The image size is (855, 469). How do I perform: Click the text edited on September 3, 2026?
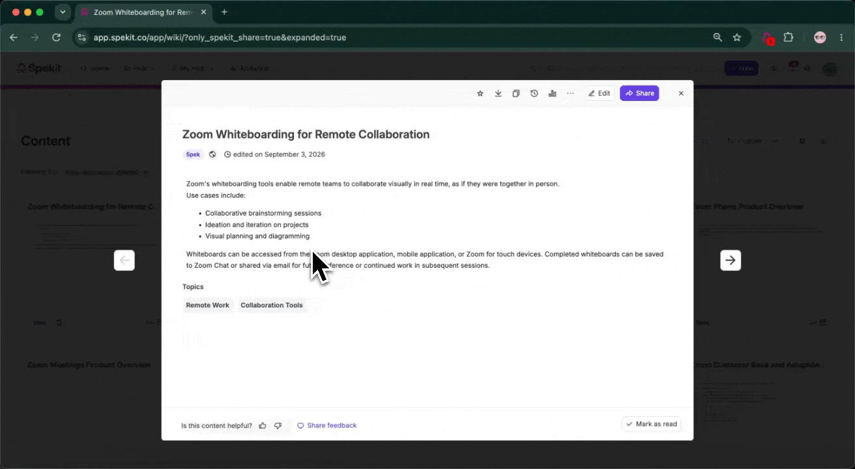[279, 154]
